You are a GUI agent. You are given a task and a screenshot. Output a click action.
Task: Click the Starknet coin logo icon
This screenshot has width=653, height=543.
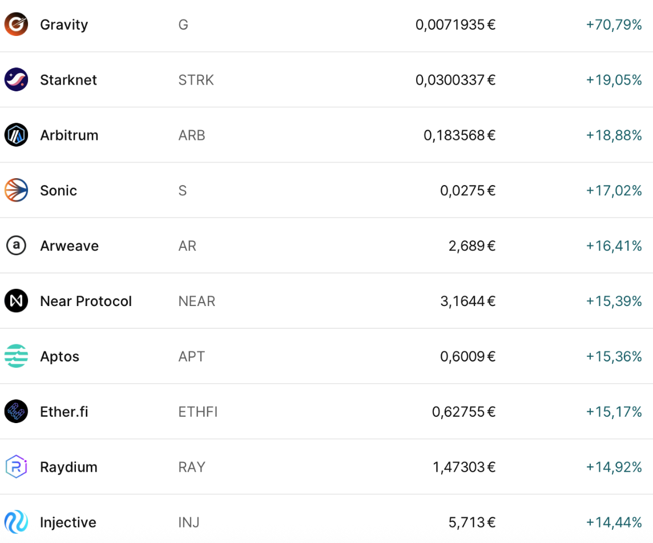(x=16, y=79)
